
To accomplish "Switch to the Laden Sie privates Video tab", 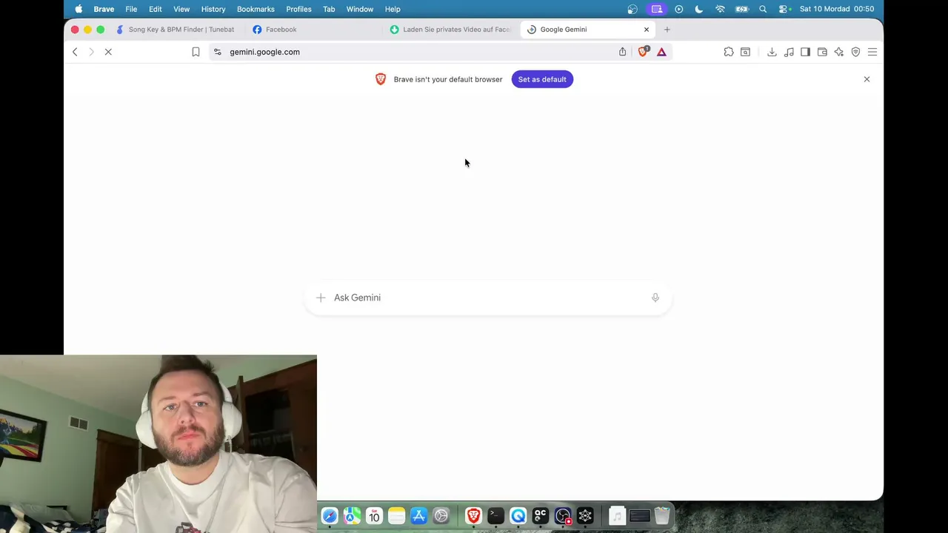I will pyautogui.click(x=450, y=30).
